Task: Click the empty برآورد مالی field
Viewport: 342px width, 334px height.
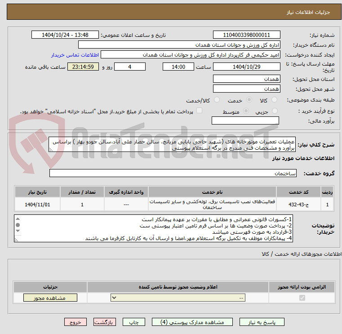Action: (245, 120)
